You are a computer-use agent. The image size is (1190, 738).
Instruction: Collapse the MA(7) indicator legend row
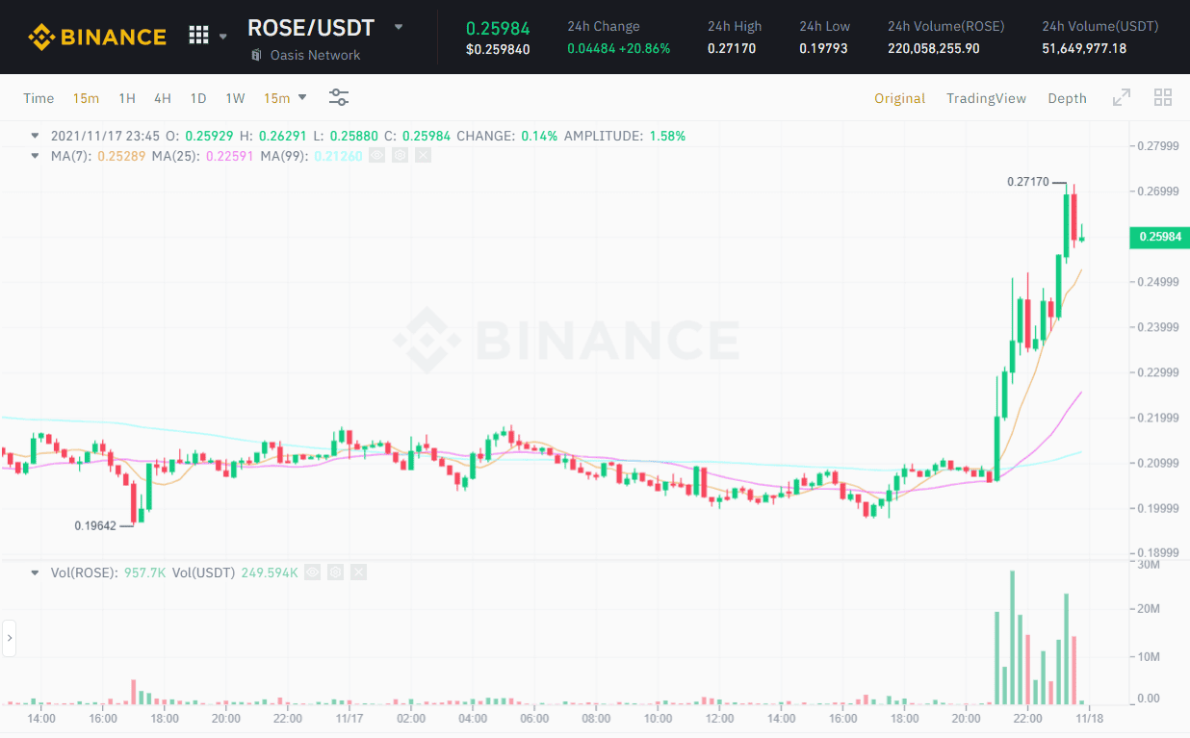point(36,155)
